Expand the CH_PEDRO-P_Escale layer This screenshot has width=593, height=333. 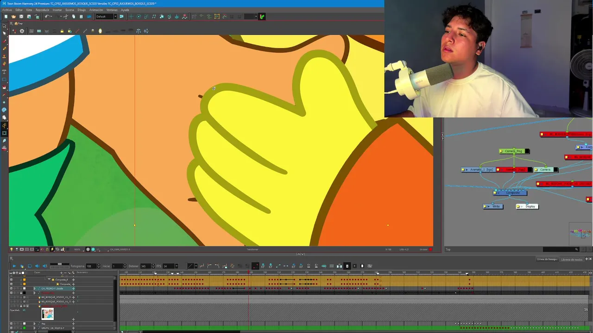[x=34, y=288]
